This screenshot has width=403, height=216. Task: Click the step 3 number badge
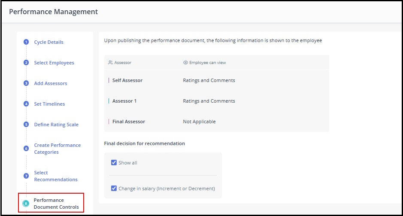[26, 83]
